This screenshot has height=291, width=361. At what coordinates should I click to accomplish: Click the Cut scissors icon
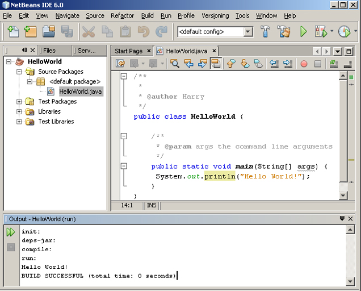[89, 32]
